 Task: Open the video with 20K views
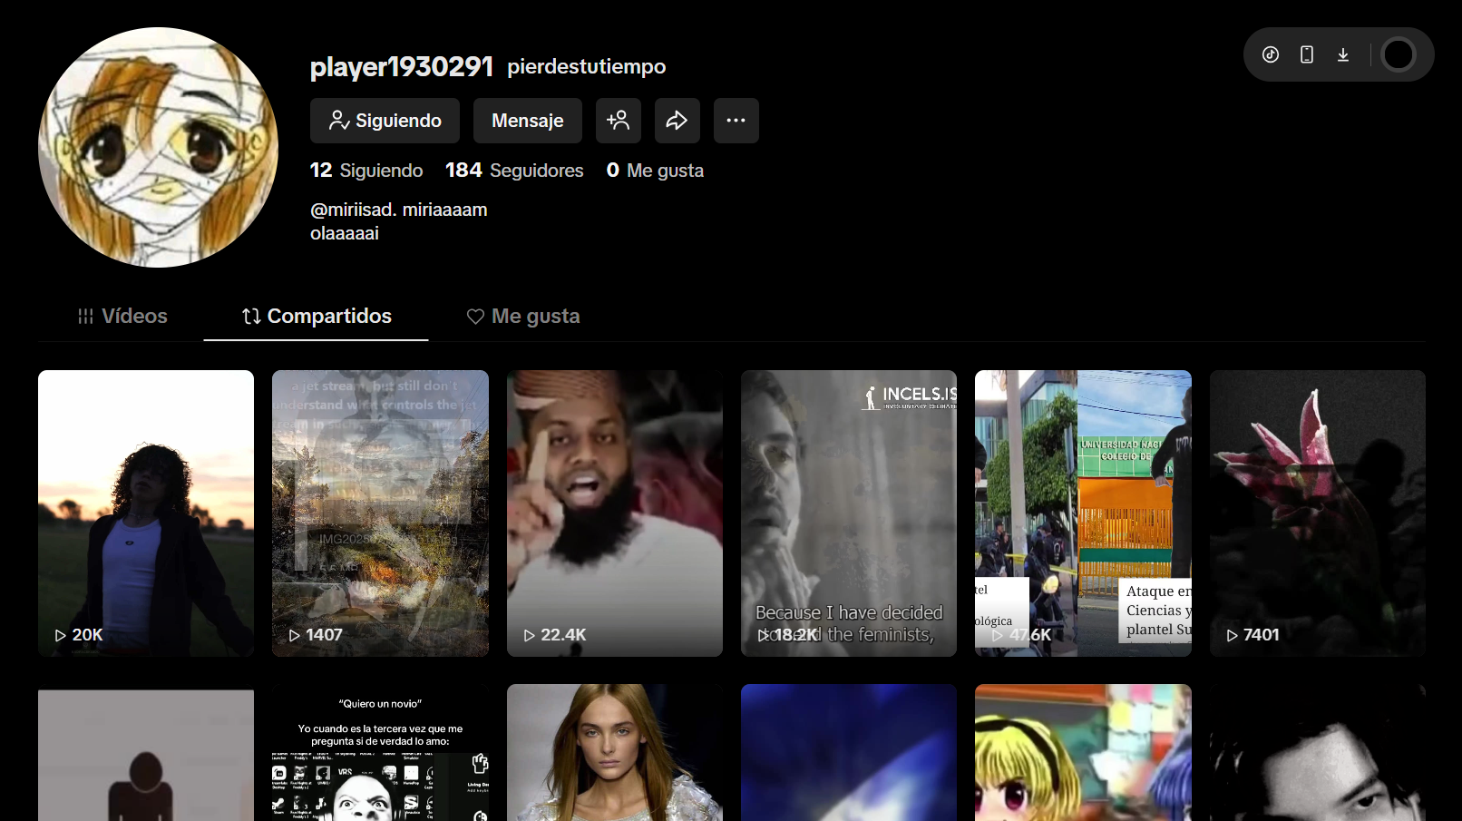coord(146,513)
